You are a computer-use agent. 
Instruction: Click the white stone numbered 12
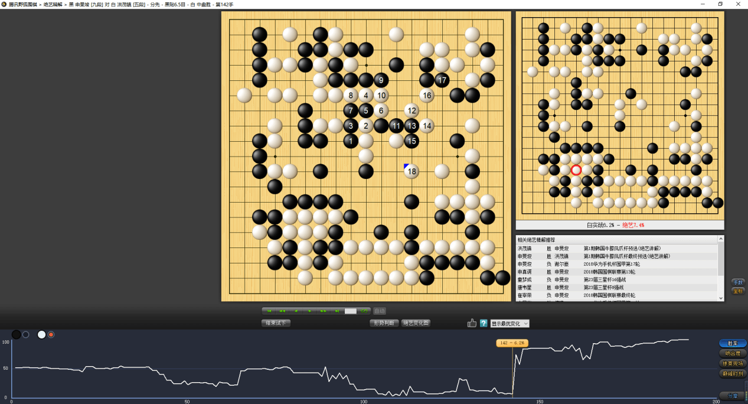click(411, 110)
